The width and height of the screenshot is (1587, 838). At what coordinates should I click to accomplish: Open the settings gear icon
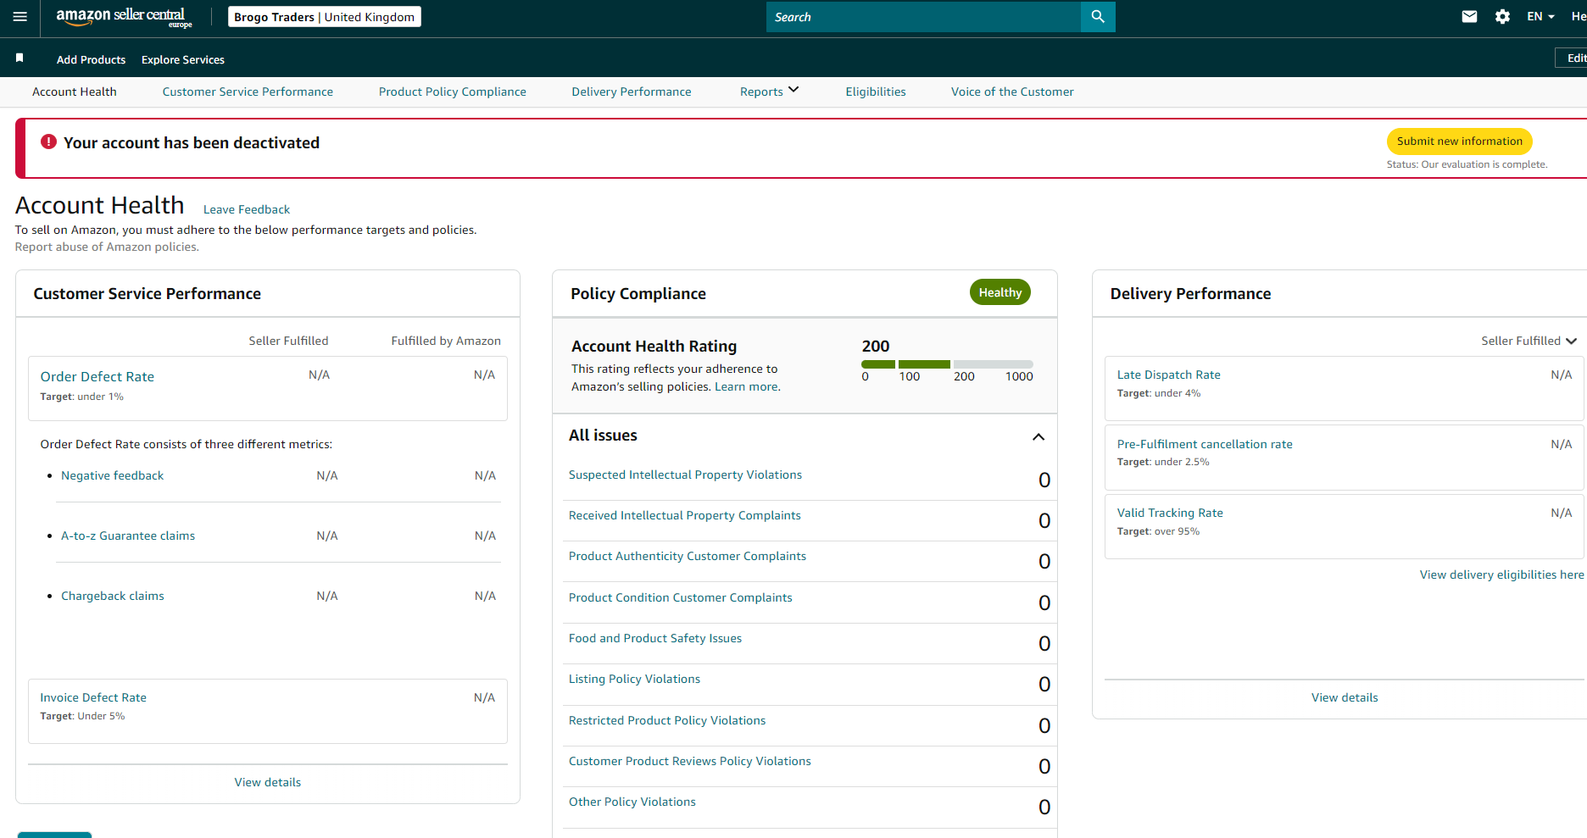1502,17
